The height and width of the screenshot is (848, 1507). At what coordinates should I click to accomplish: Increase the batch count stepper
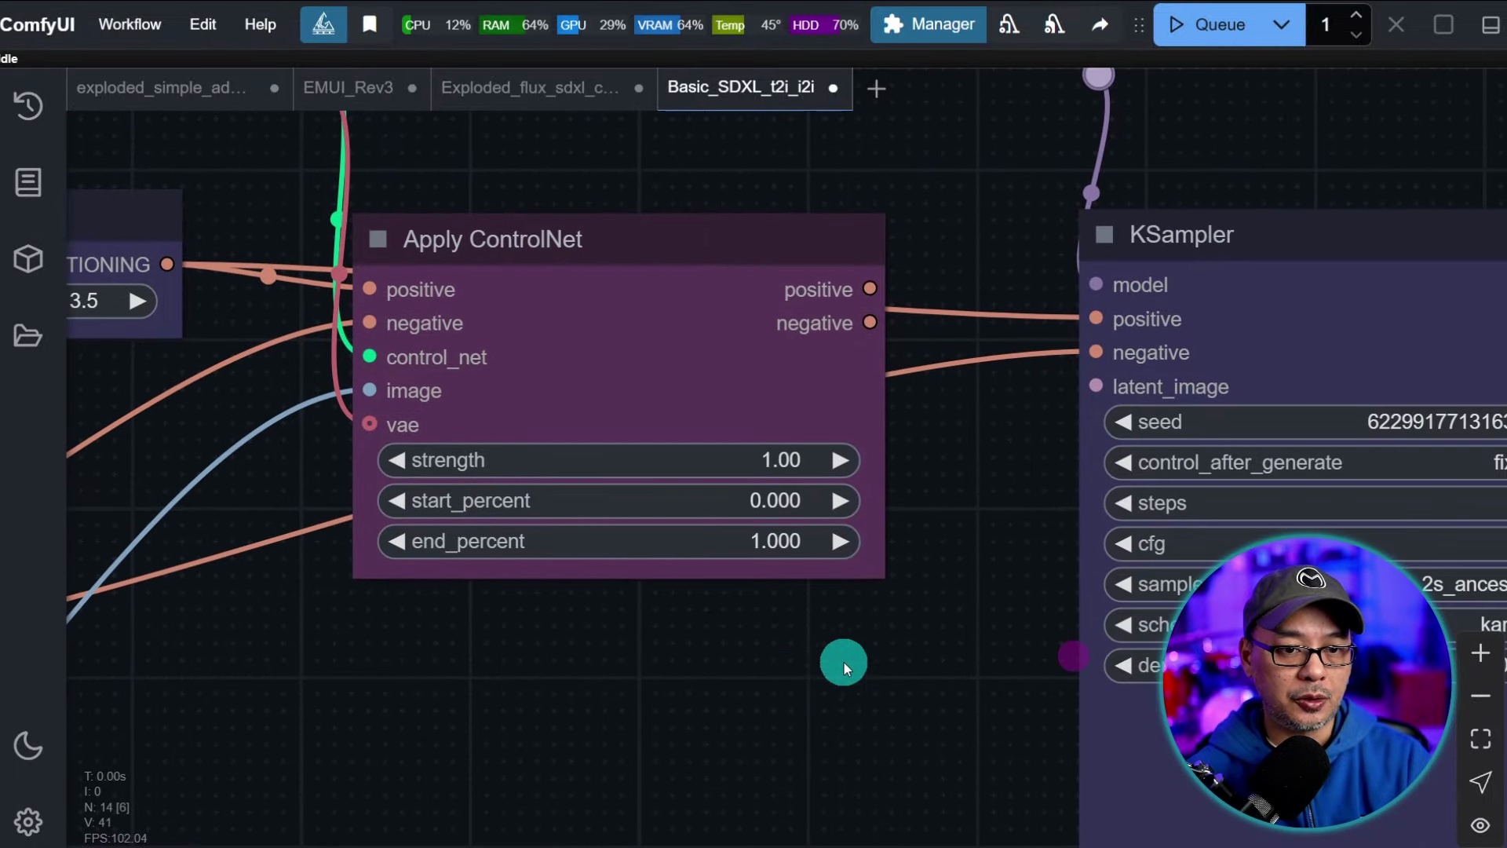click(x=1356, y=15)
